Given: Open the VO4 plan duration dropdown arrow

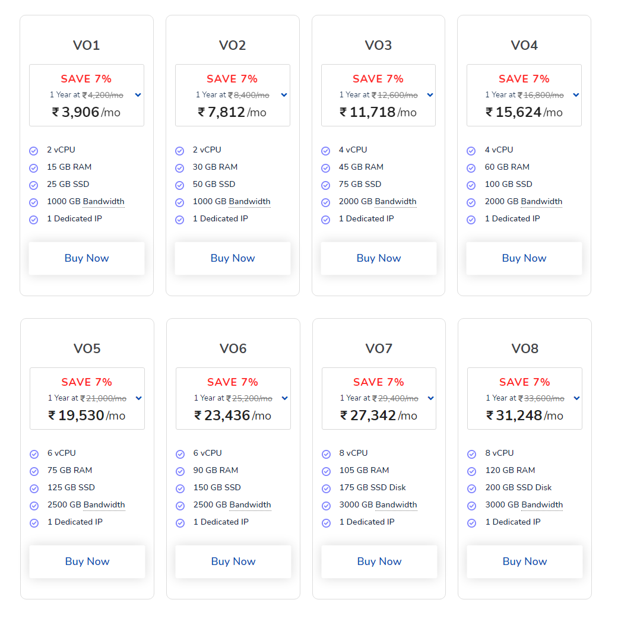Looking at the screenshot, I should pyautogui.click(x=576, y=95).
